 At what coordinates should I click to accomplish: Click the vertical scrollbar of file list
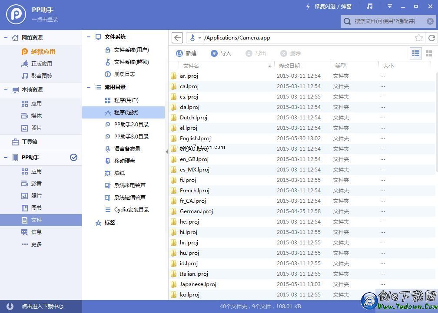(435, 130)
